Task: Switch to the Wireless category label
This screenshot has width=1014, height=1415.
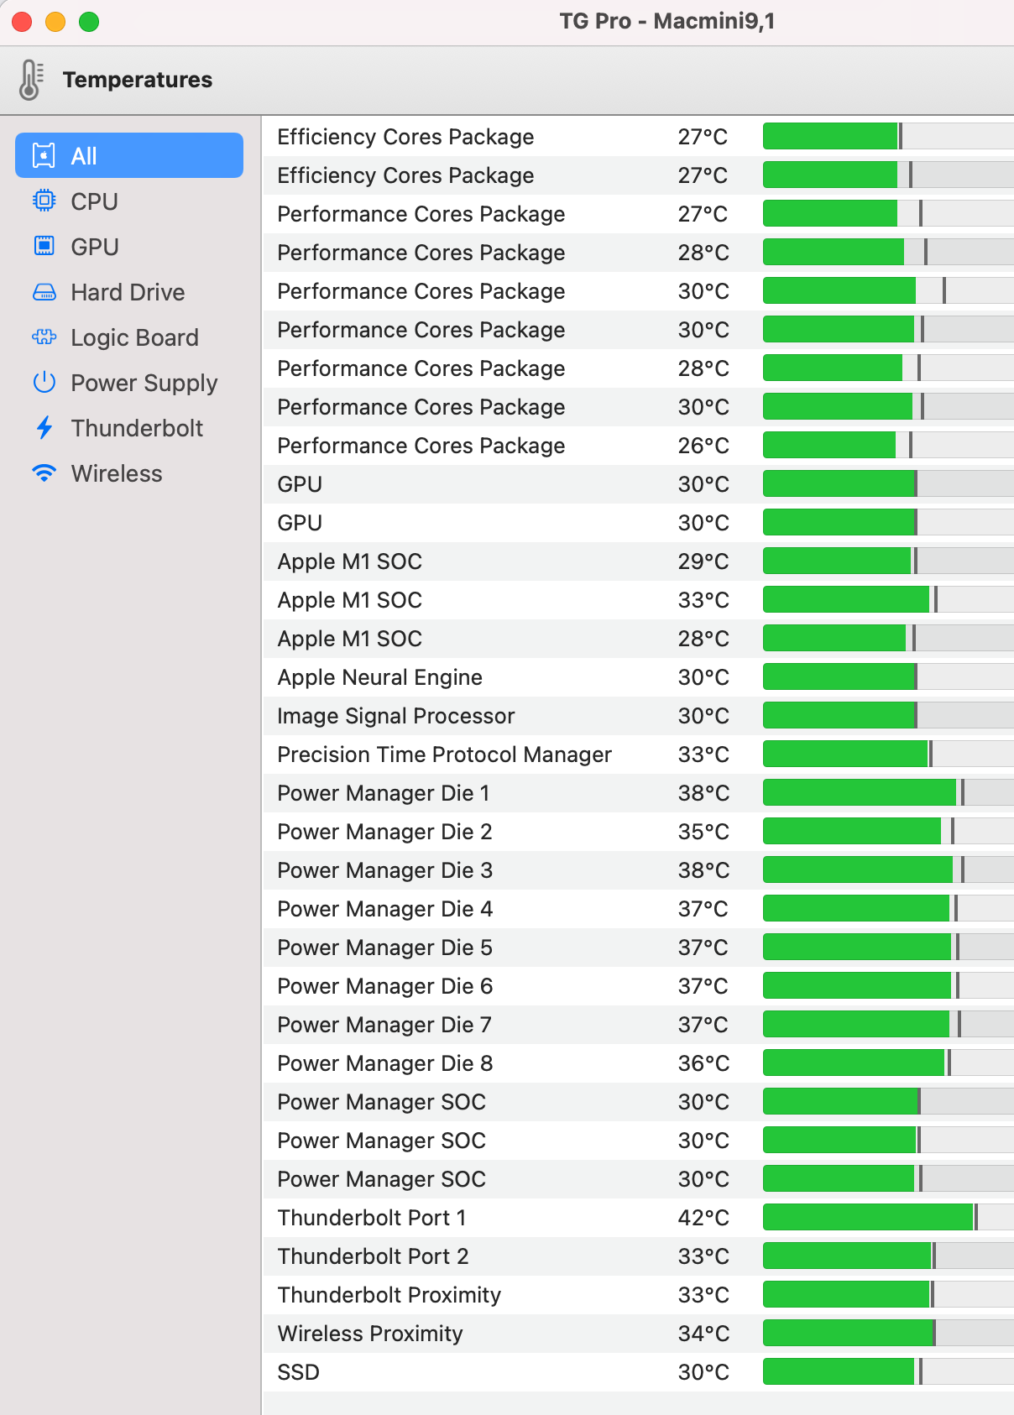Action: 117,473
